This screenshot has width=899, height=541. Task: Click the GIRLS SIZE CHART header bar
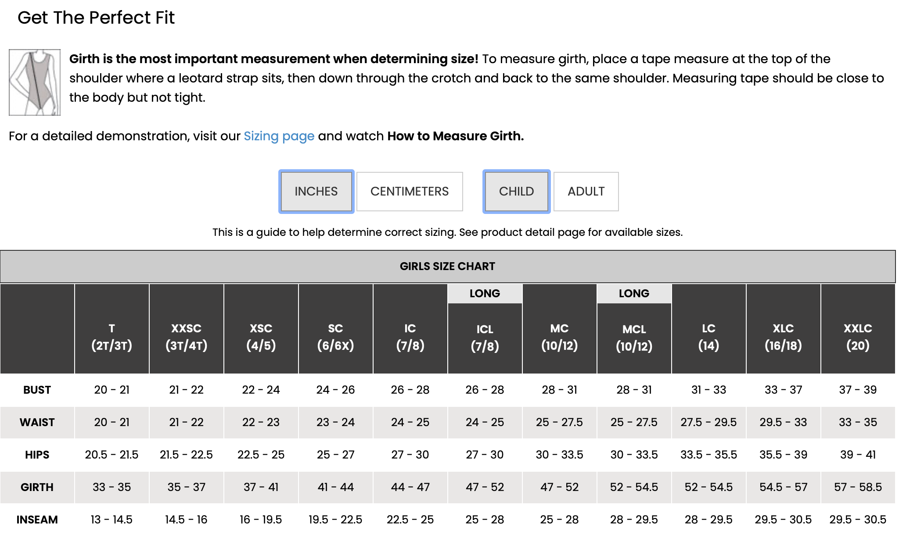[x=448, y=267]
